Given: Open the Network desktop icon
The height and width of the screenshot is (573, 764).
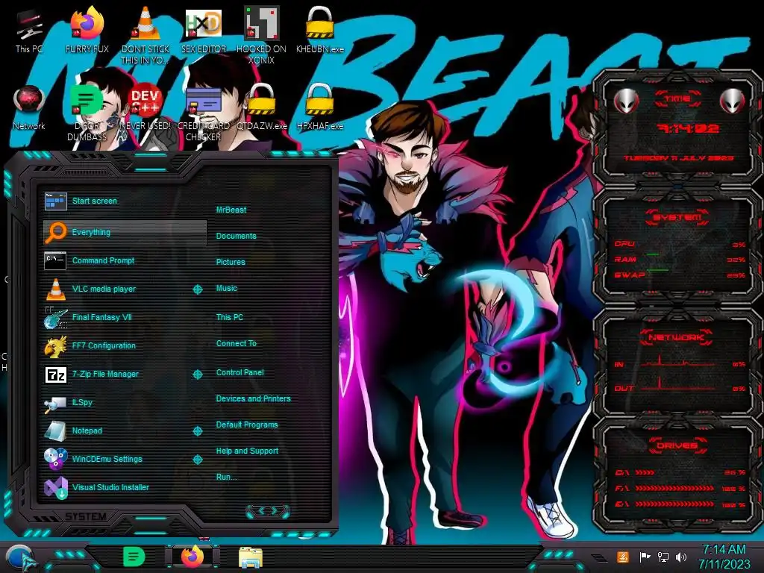Looking at the screenshot, I should pos(29,108).
